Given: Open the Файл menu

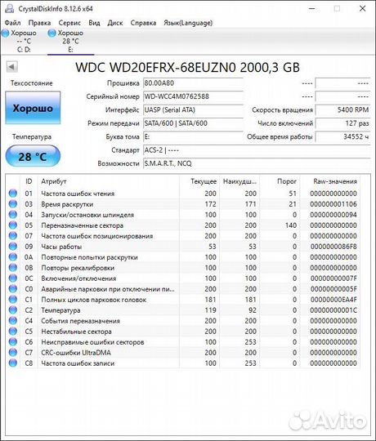Looking at the screenshot, I should 12,23.
